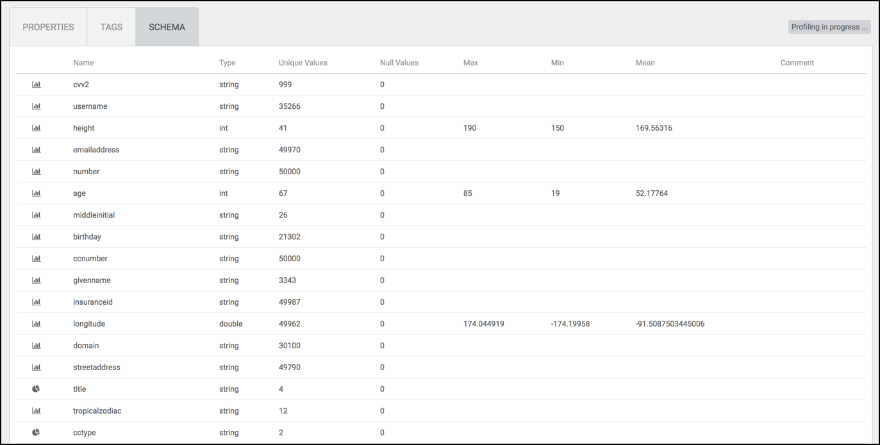Click the Unique Values column header

pos(303,63)
